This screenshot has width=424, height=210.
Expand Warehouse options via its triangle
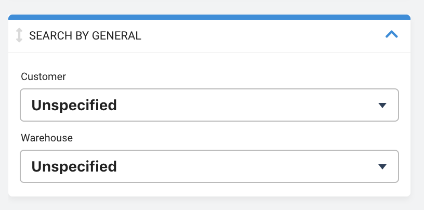[x=382, y=167]
